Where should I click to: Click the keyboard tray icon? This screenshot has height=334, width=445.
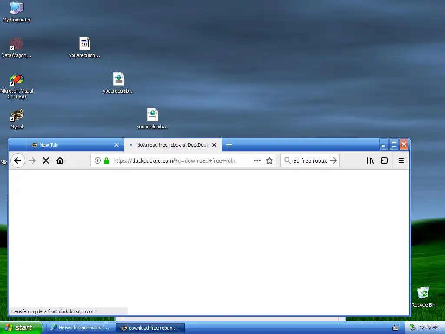[395, 328]
